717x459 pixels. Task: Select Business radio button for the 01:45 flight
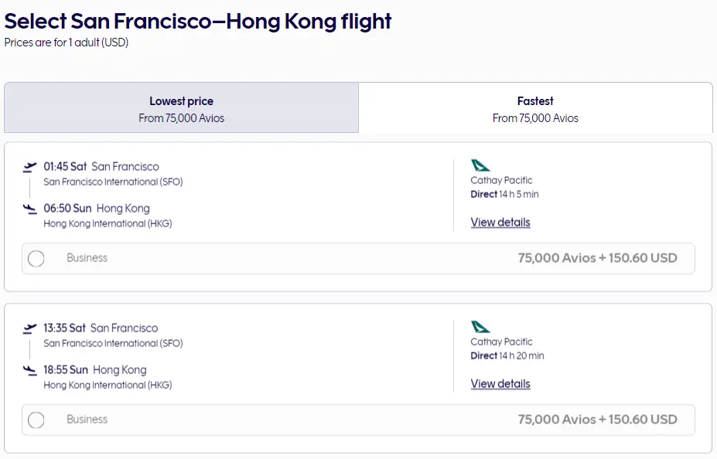click(x=36, y=259)
